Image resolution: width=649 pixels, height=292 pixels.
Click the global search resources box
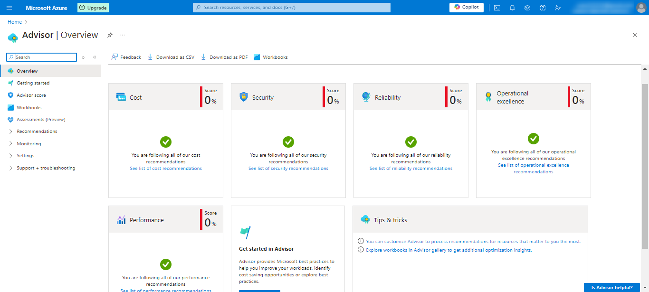pos(292,8)
